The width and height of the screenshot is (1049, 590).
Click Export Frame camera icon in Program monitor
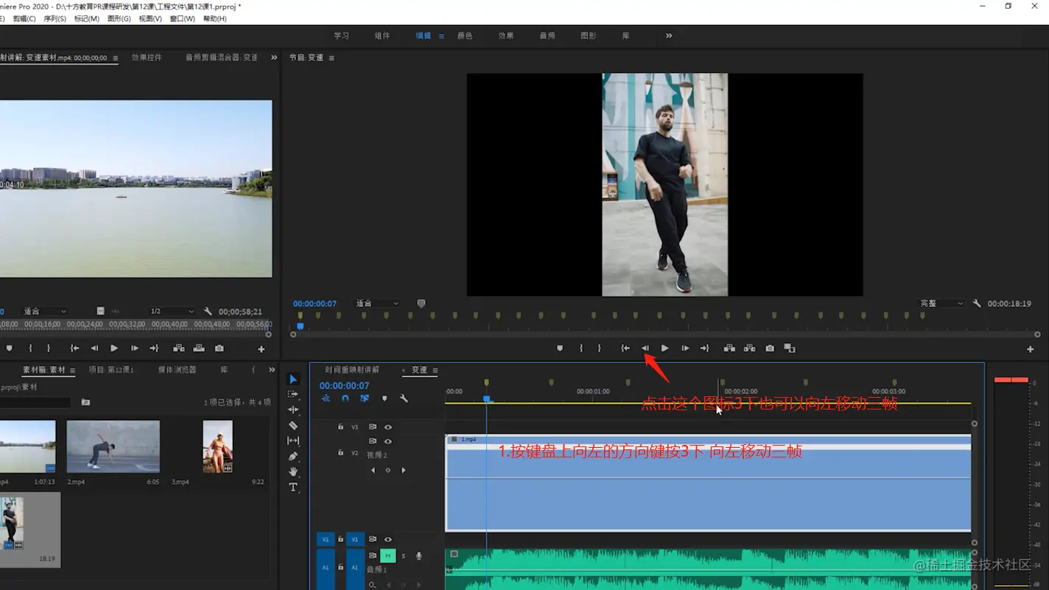coord(770,348)
